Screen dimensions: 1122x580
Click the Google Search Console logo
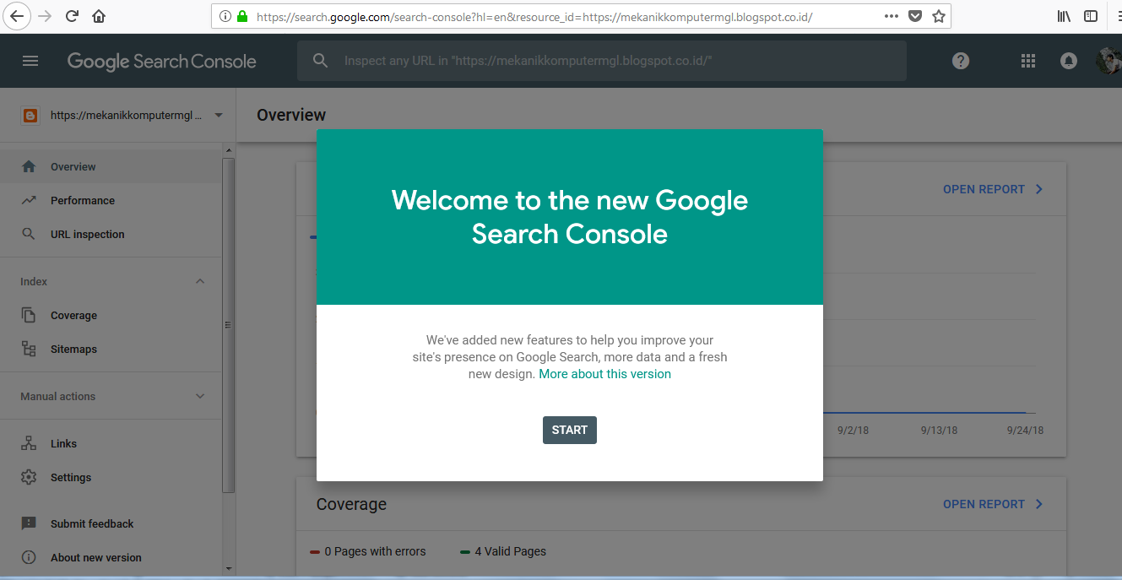[161, 61]
